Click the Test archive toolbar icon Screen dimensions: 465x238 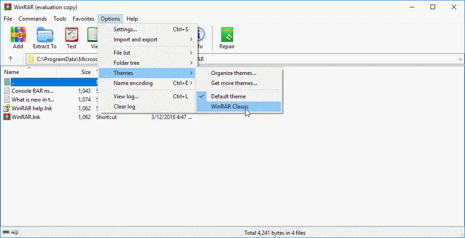71,34
